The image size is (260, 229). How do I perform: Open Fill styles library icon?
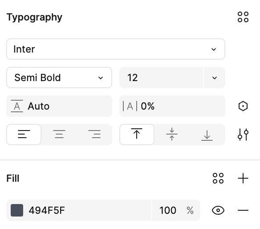(218, 178)
